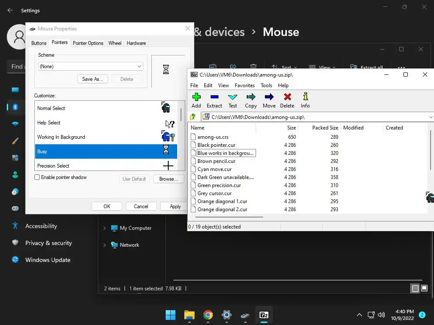
Task: Select the 7-Zip taskbar icon
Action: point(264,315)
